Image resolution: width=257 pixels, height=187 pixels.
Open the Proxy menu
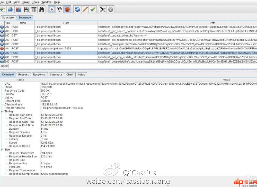26,2
